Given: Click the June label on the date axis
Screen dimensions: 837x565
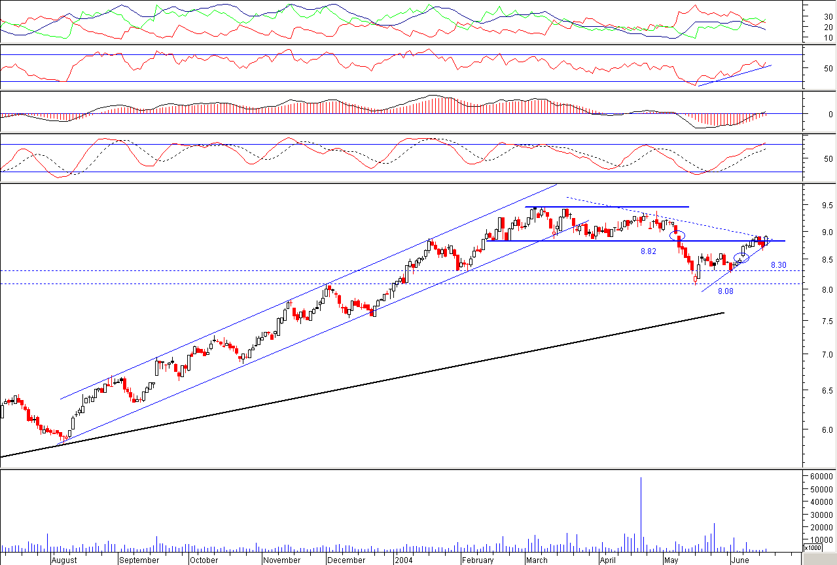Looking at the screenshot, I should point(739,560).
